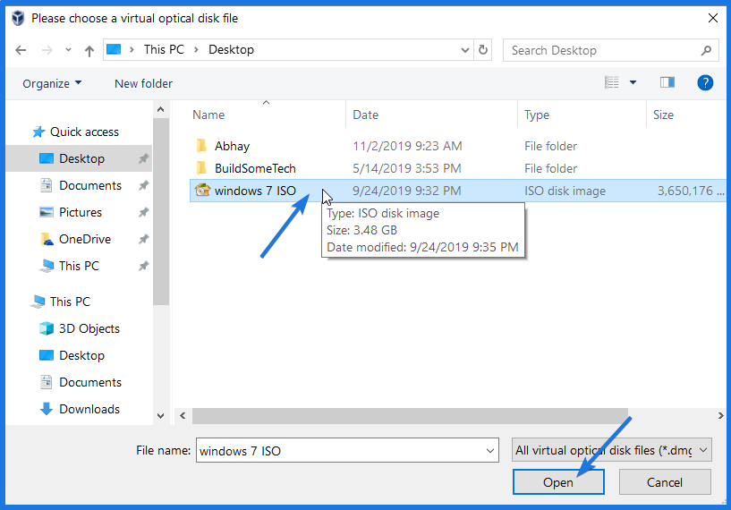
Task: Select Downloads in the navigation pane
Action: pos(89,409)
